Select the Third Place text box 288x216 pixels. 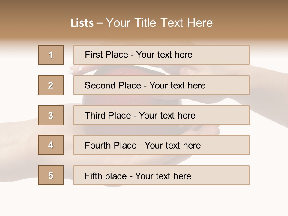click(x=161, y=115)
